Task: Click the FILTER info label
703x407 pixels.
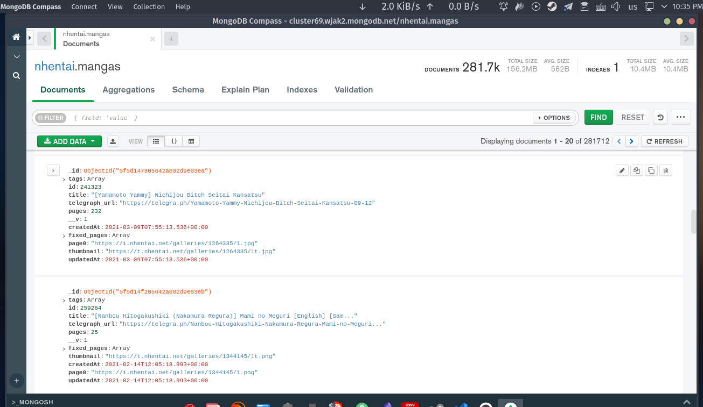Action: pos(50,118)
